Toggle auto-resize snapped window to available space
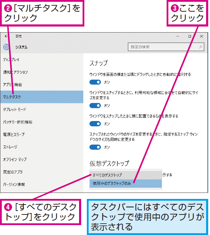This screenshot has width=210, height=235. tap(95, 105)
